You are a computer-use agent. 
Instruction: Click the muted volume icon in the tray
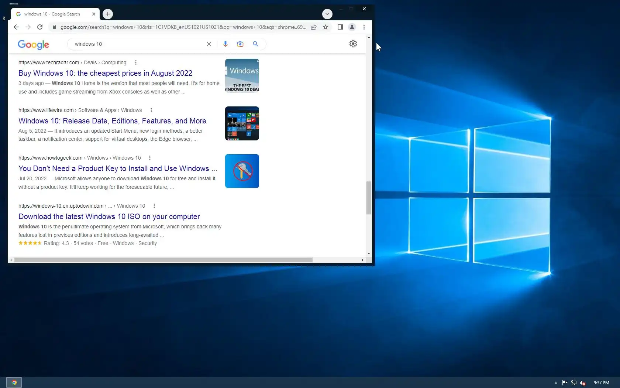583,383
